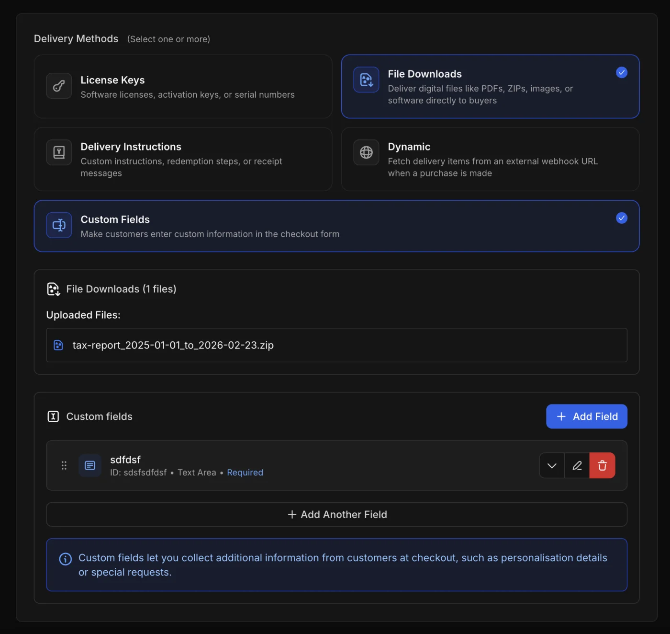Click the sdfdsf field name

[125, 460]
